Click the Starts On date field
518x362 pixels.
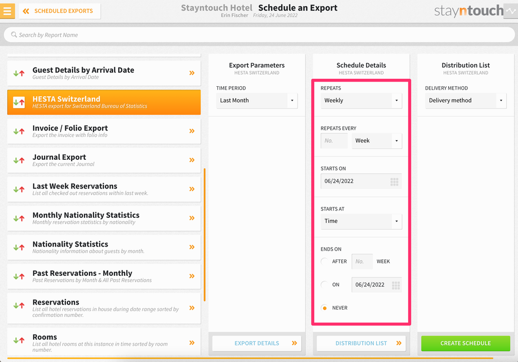click(361, 181)
